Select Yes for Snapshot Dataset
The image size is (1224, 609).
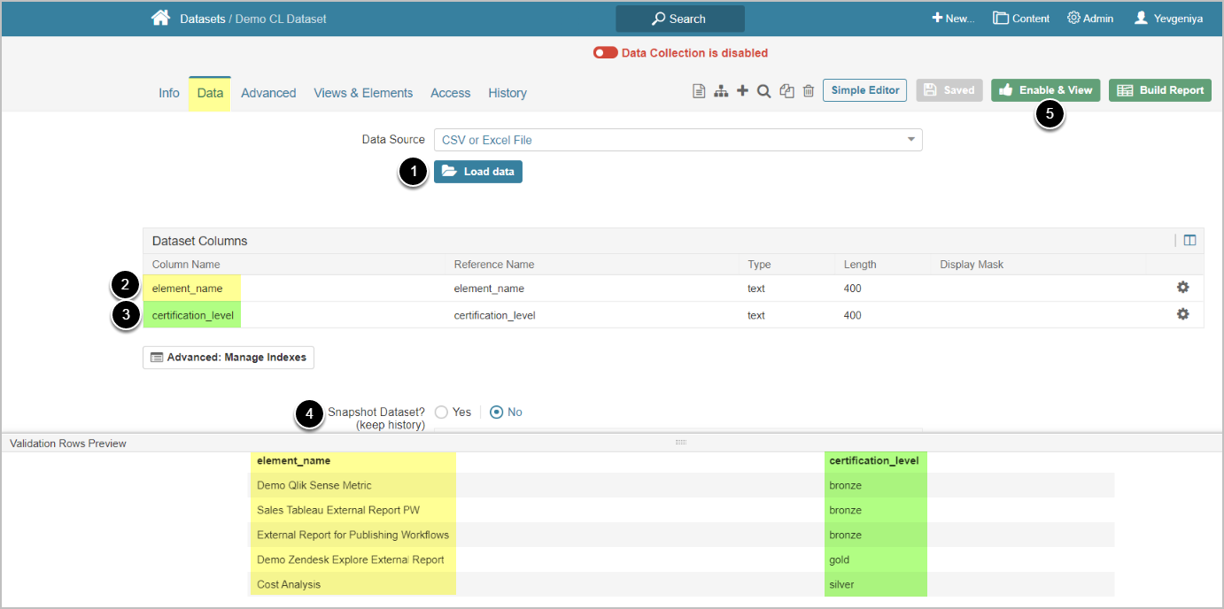click(x=442, y=412)
